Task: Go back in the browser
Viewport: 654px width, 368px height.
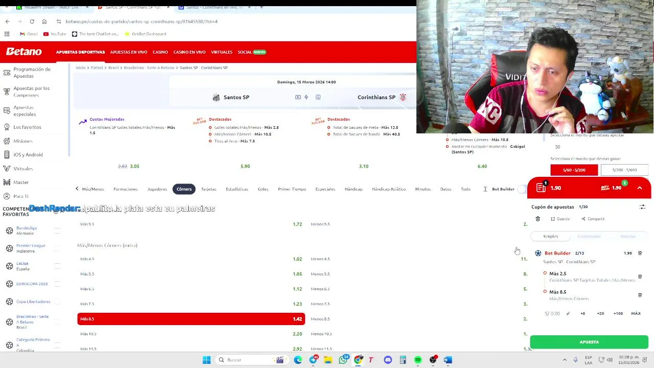Action: [7, 21]
